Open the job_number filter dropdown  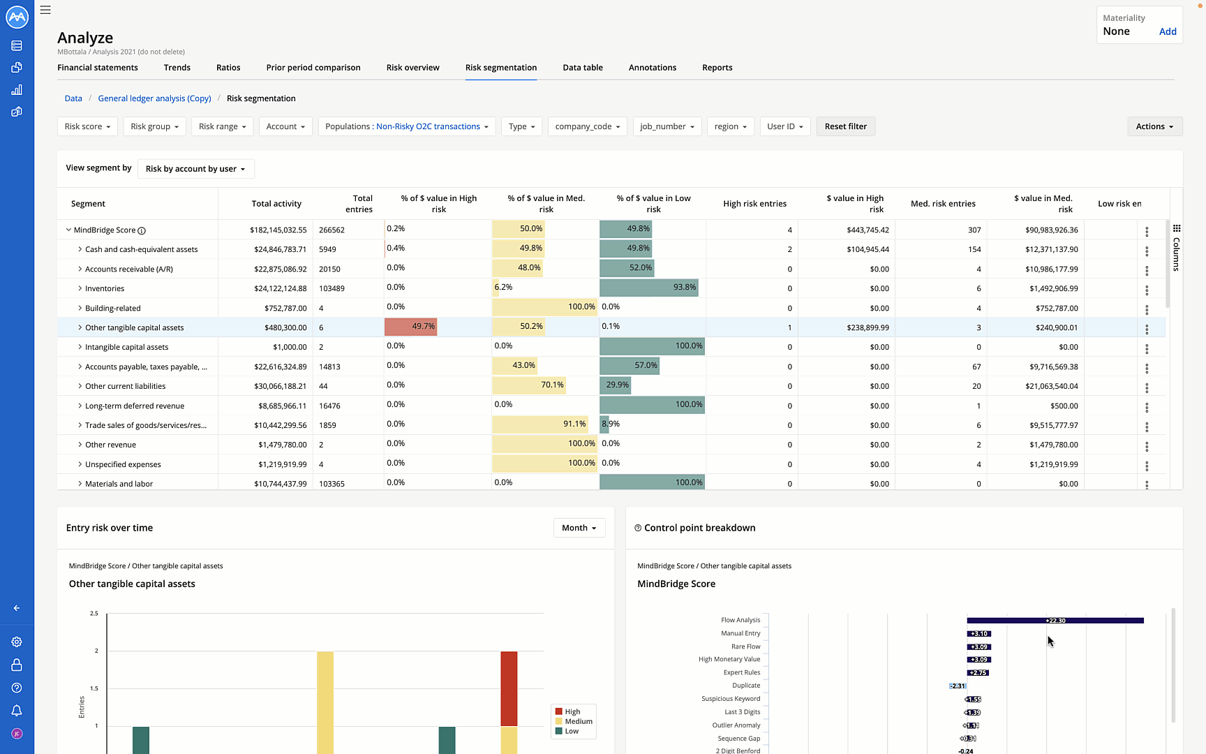667,126
